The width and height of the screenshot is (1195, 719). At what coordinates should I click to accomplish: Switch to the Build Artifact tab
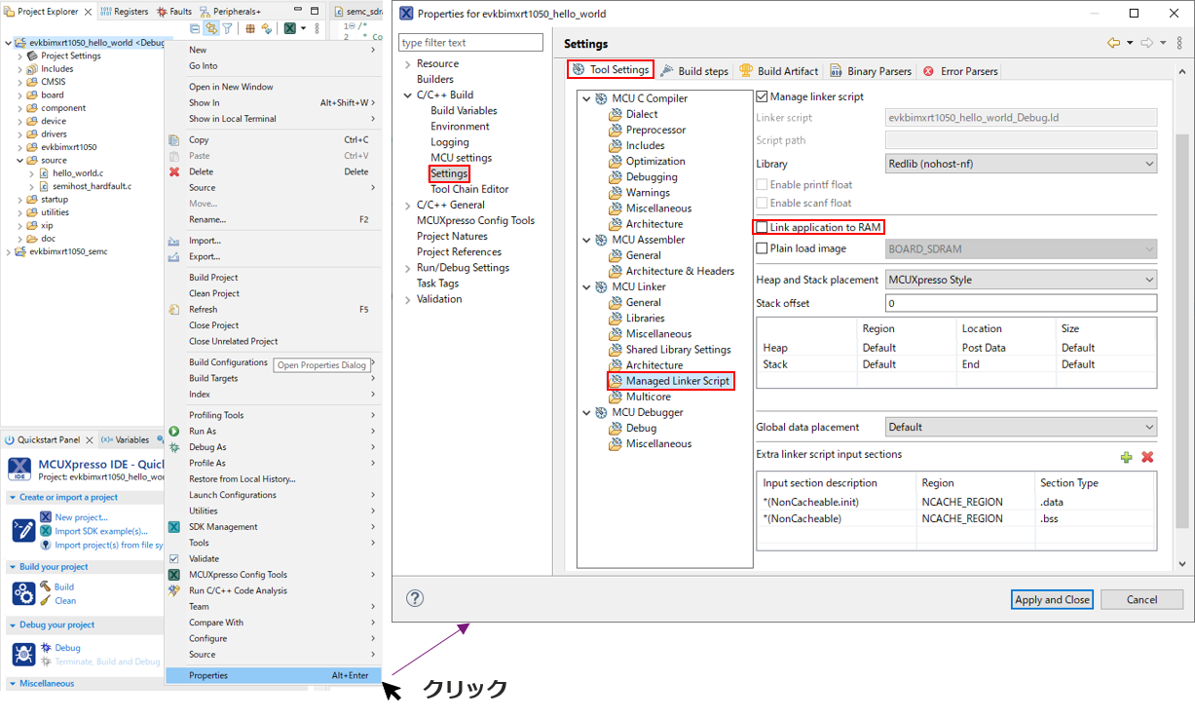778,71
